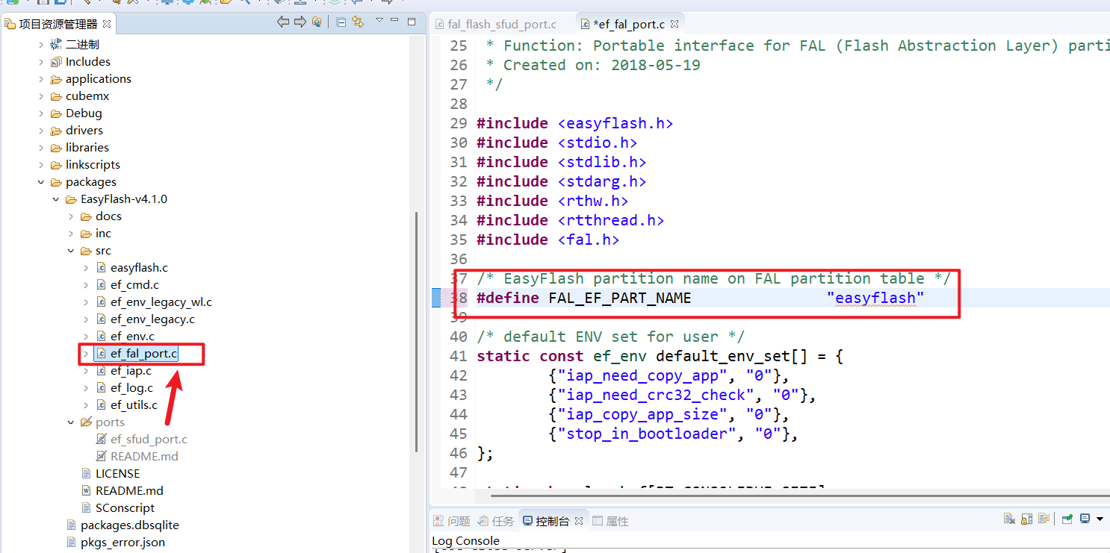
Task: Open the console selection dropdown arrow
Action: pos(1100,520)
